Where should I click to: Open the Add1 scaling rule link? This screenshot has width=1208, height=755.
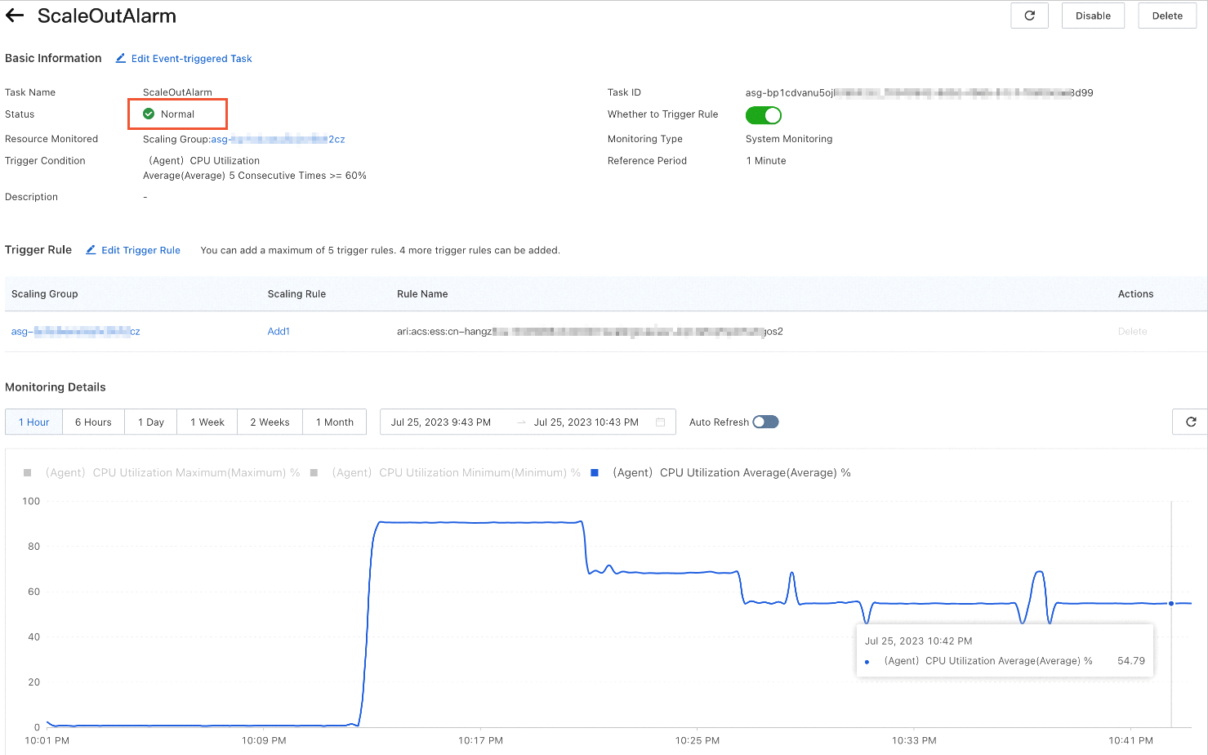[x=279, y=331]
